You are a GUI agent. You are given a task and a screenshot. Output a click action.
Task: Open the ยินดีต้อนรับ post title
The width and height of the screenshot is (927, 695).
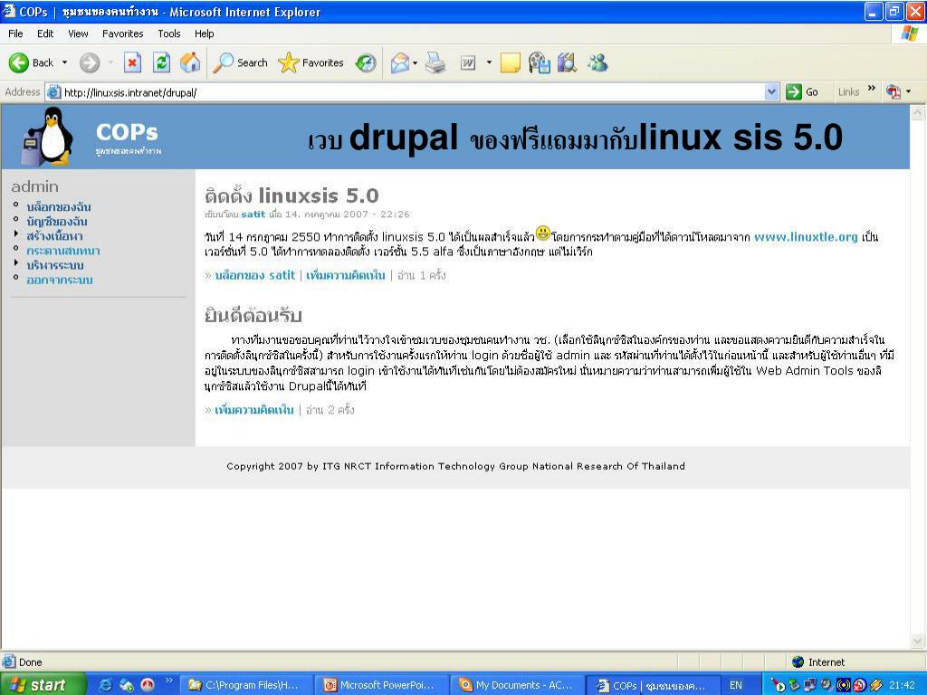pyautogui.click(x=253, y=316)
